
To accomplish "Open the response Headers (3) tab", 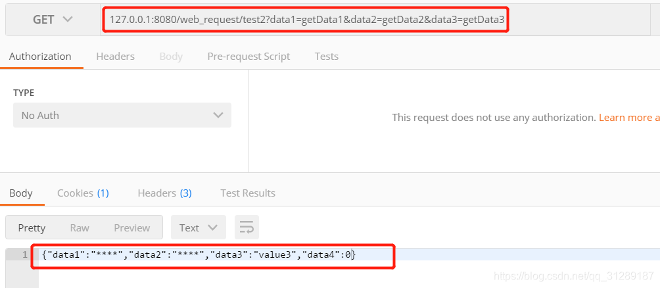I will tap(164, 193).
